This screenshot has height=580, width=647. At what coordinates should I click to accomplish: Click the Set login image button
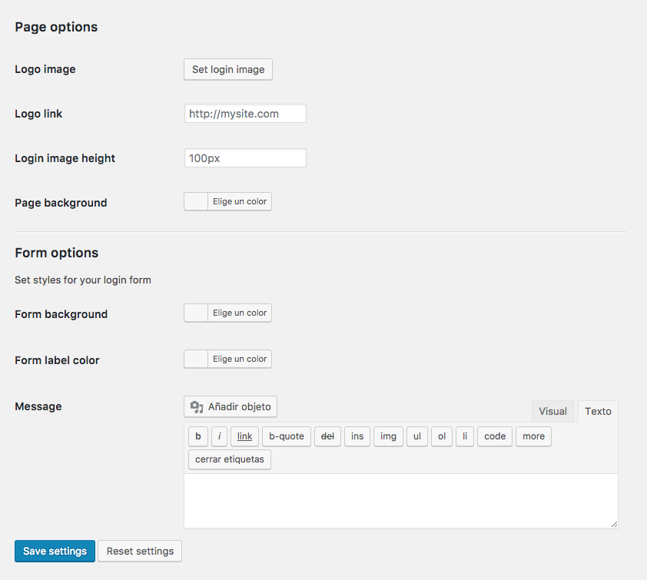227,69
